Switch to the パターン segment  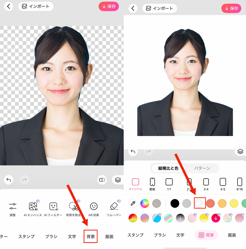pyautogui.click(x=202, y=168)
